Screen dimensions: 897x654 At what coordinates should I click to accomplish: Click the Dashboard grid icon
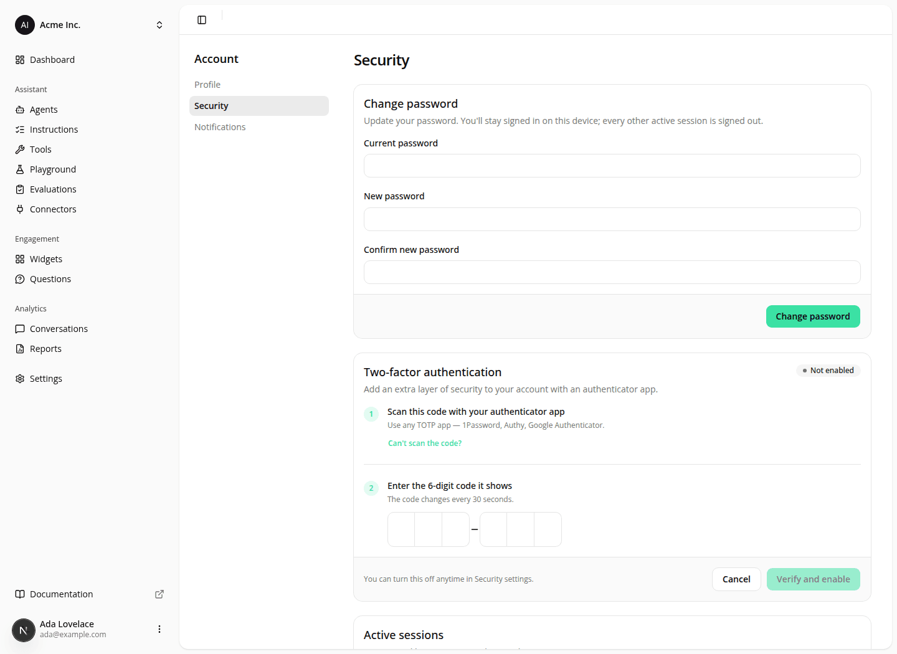(x=20, y=60)
